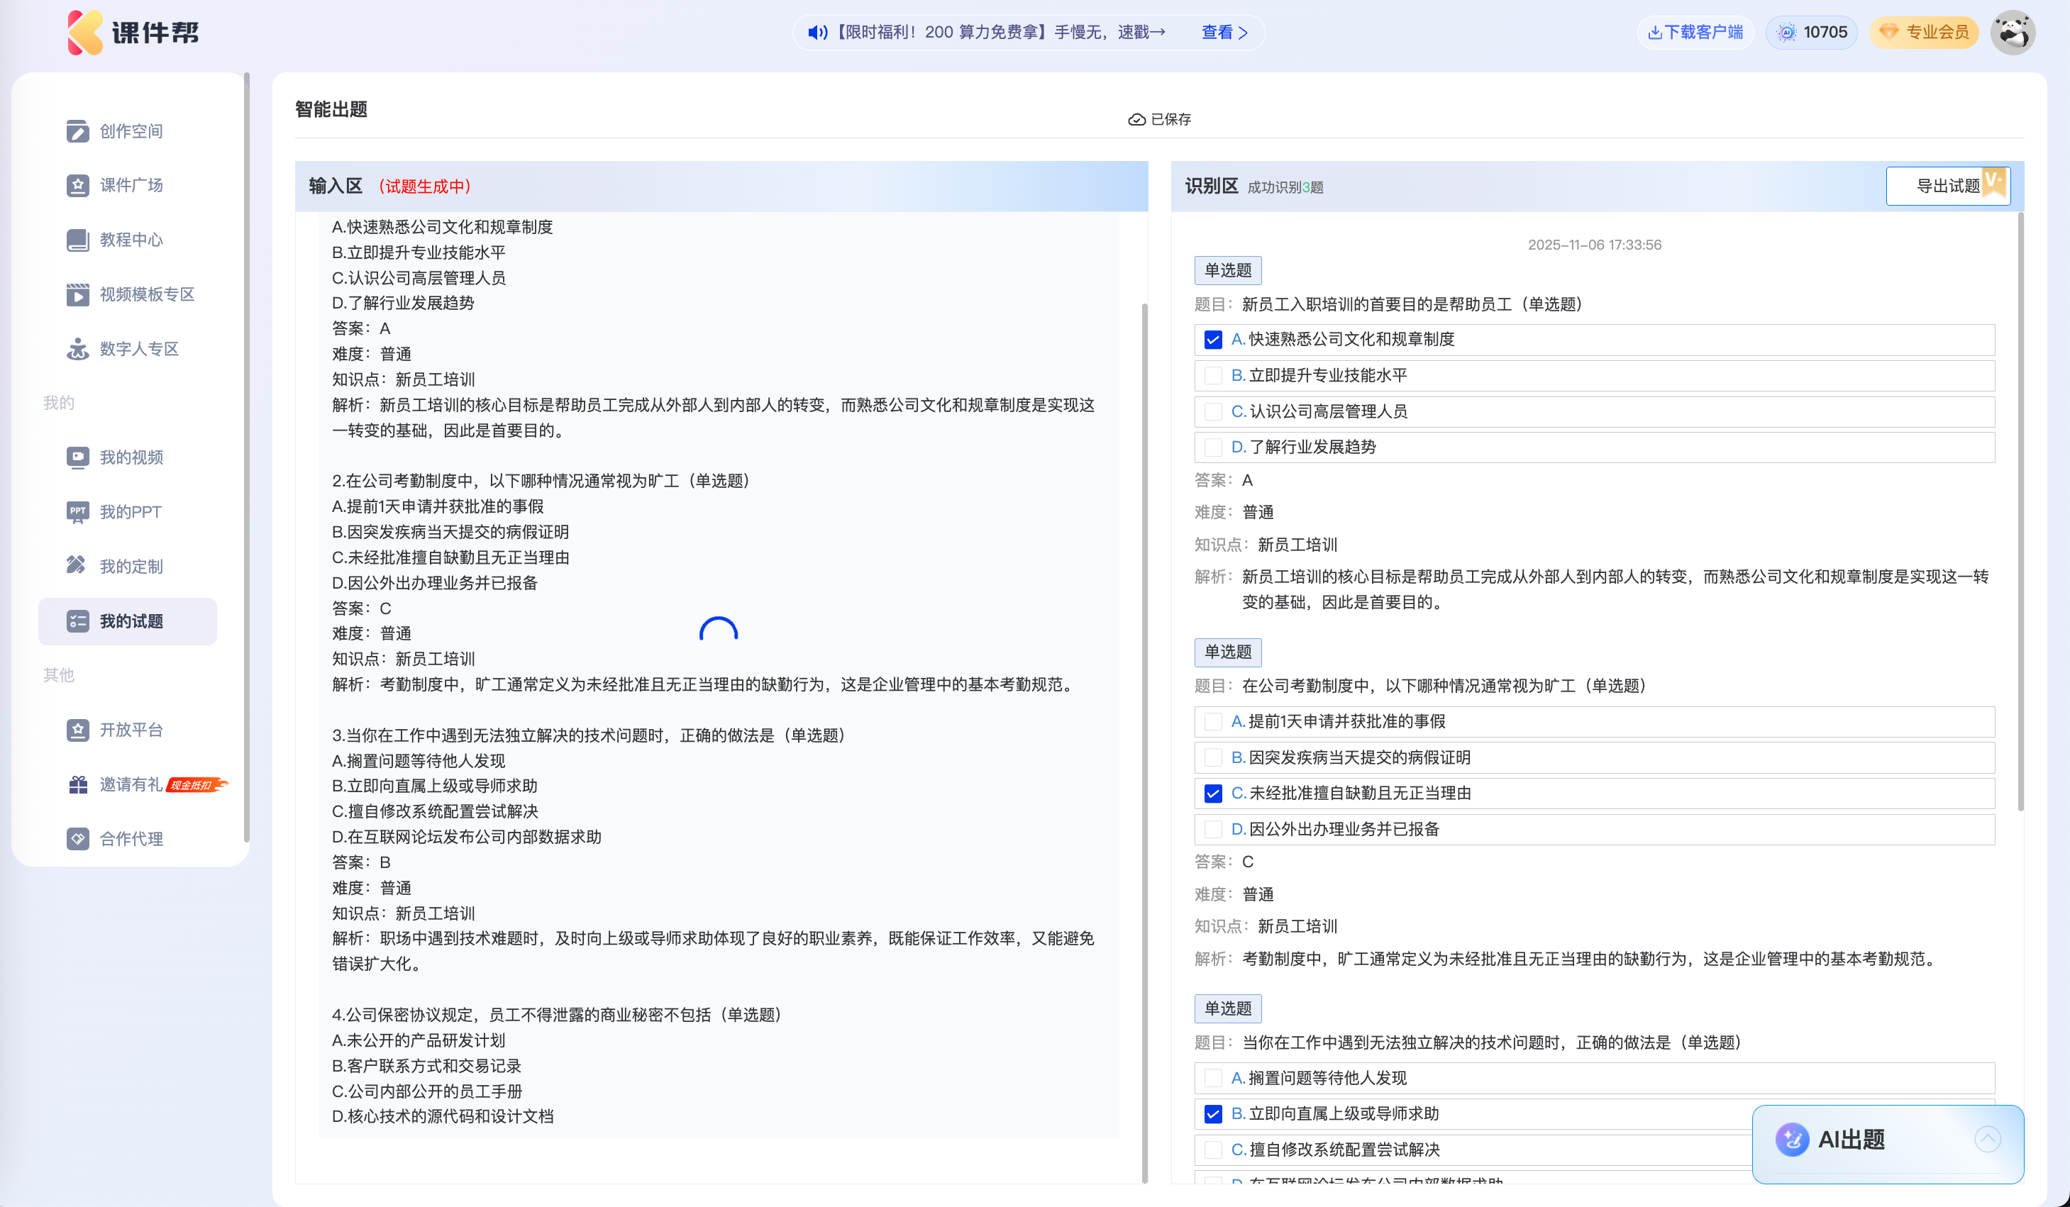Click the panda user avatar
Image resolution: width=2070 pixels, height=1207 pixels.
tap(2012, 33)
